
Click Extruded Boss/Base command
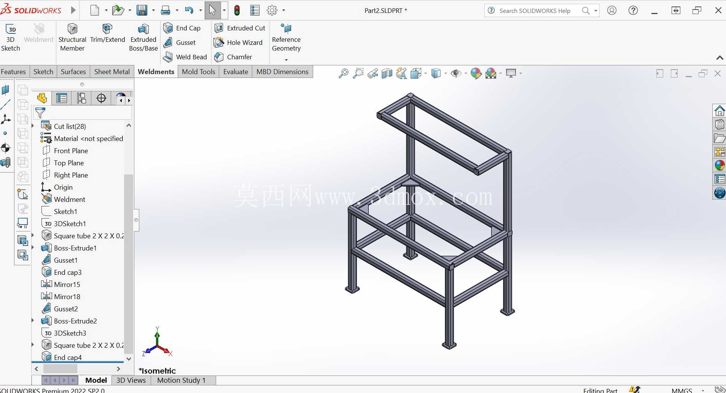coord(143,38)
